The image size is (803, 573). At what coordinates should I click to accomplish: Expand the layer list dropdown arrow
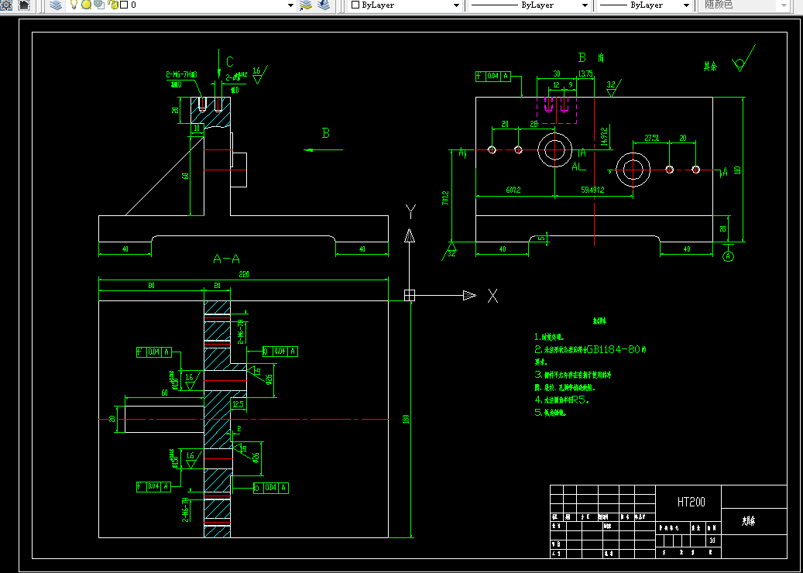[290, 5]
